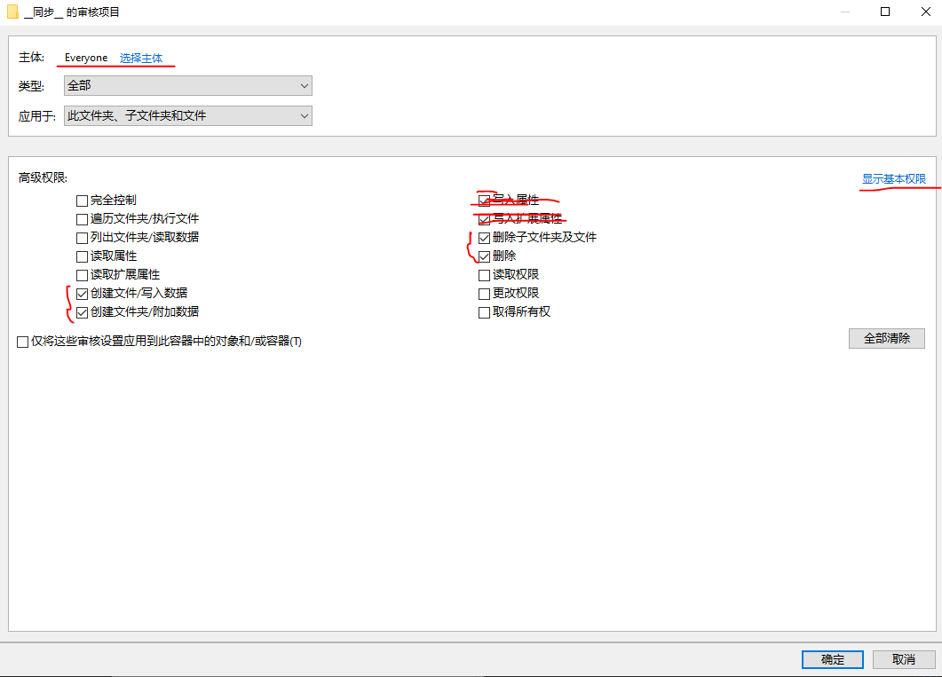Open the 应用于 dropdown
942x677 pixels.
coord(187,115)
